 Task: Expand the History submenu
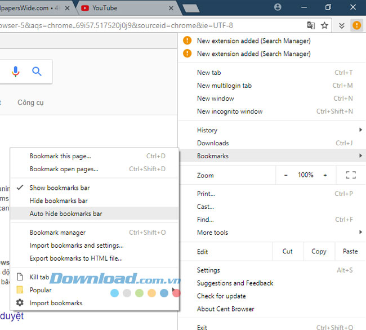pos(272,130)
